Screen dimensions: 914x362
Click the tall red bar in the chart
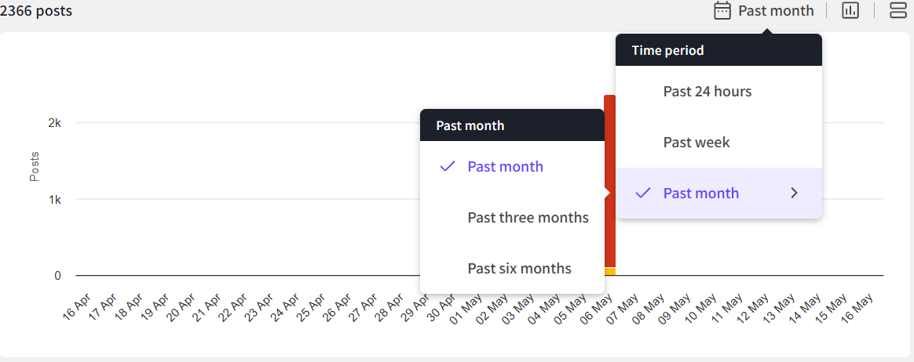coord(609,180)
